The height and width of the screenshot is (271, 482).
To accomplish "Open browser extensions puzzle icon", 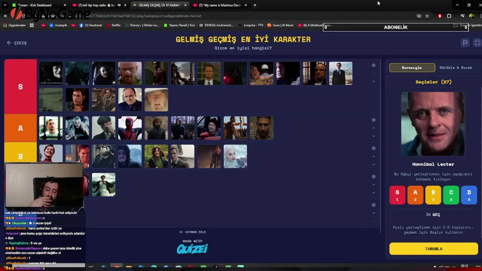I will (449, 16).
